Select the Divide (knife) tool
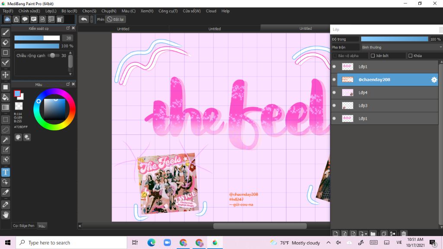Viewport: 443px width, 249px height. pos(6,192)
